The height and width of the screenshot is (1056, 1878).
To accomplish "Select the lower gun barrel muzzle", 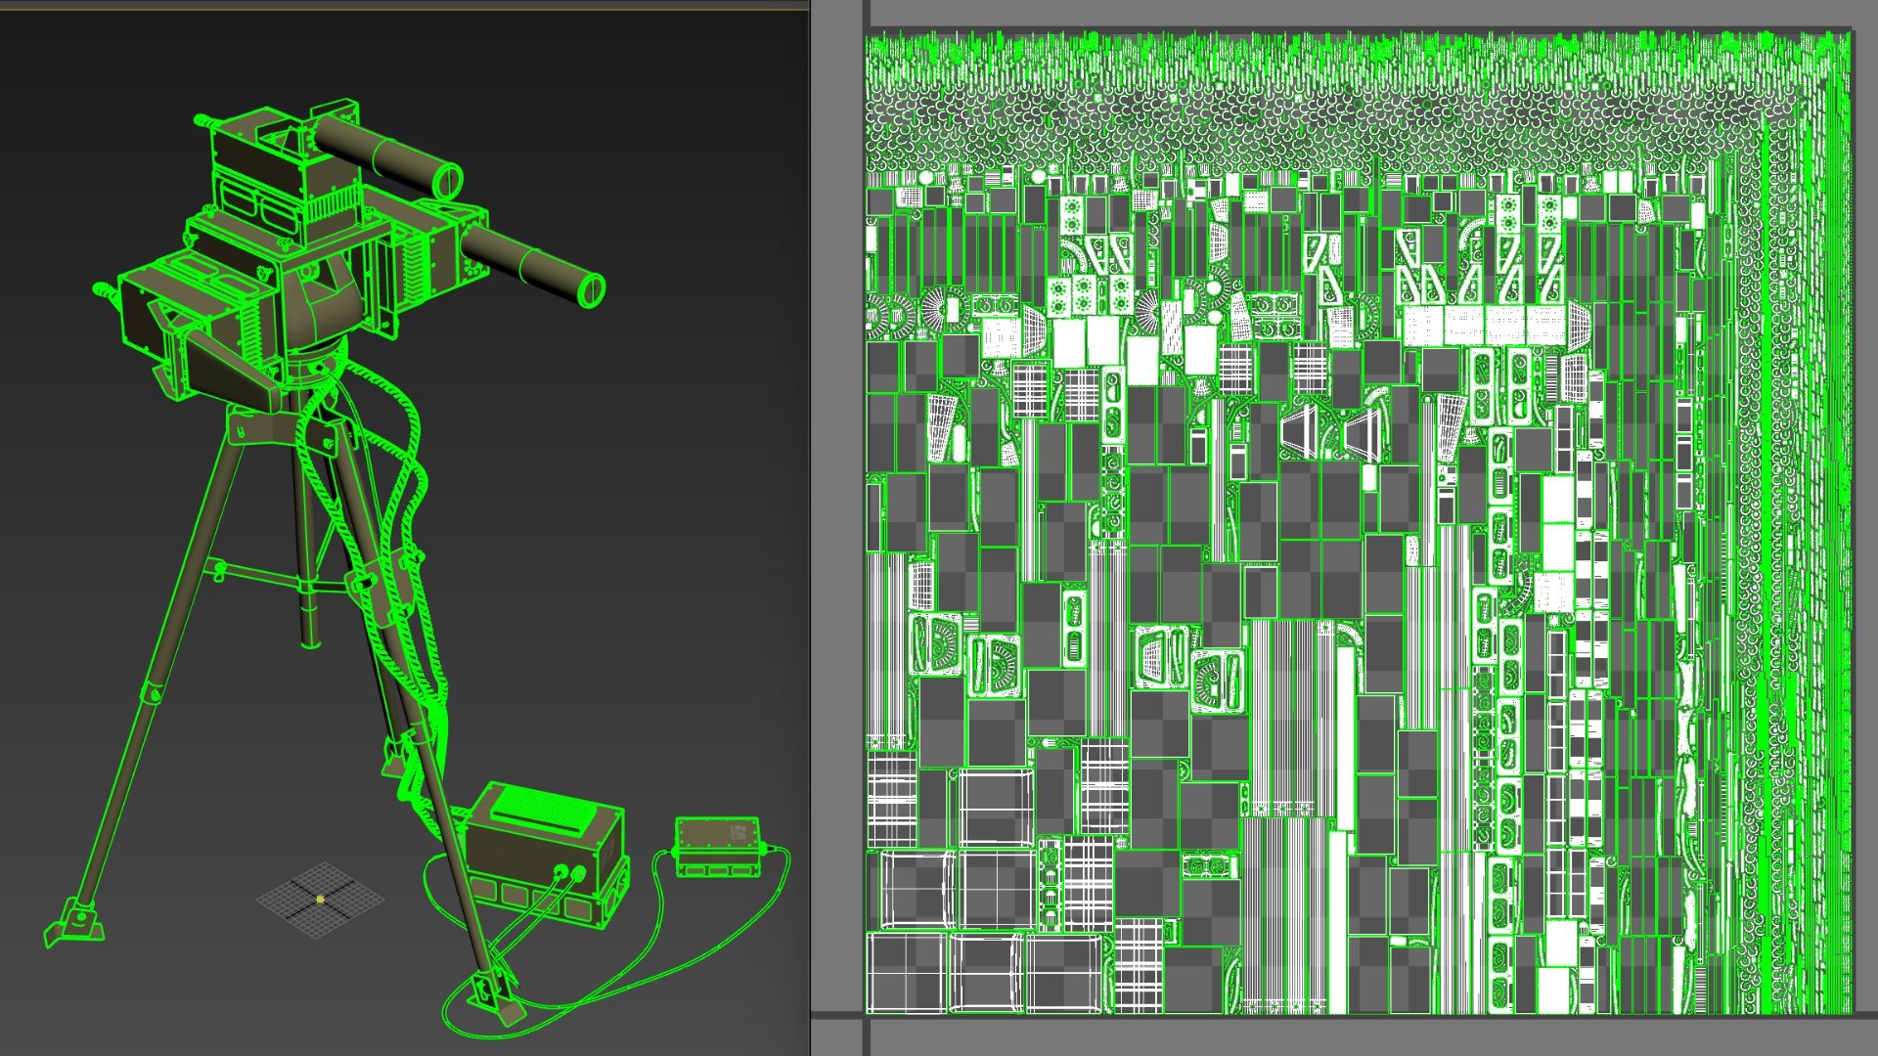I will pyautogui.click(x=591, y=289).
